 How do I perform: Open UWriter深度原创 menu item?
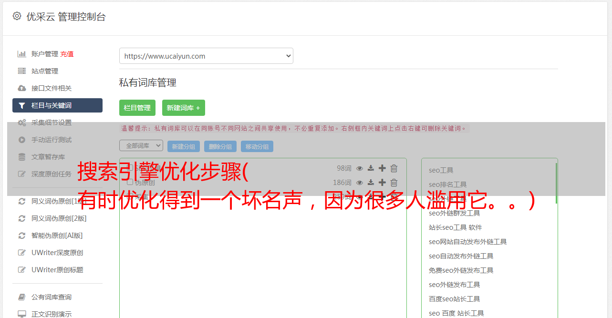pyautogui.click(x=57, y=253)
